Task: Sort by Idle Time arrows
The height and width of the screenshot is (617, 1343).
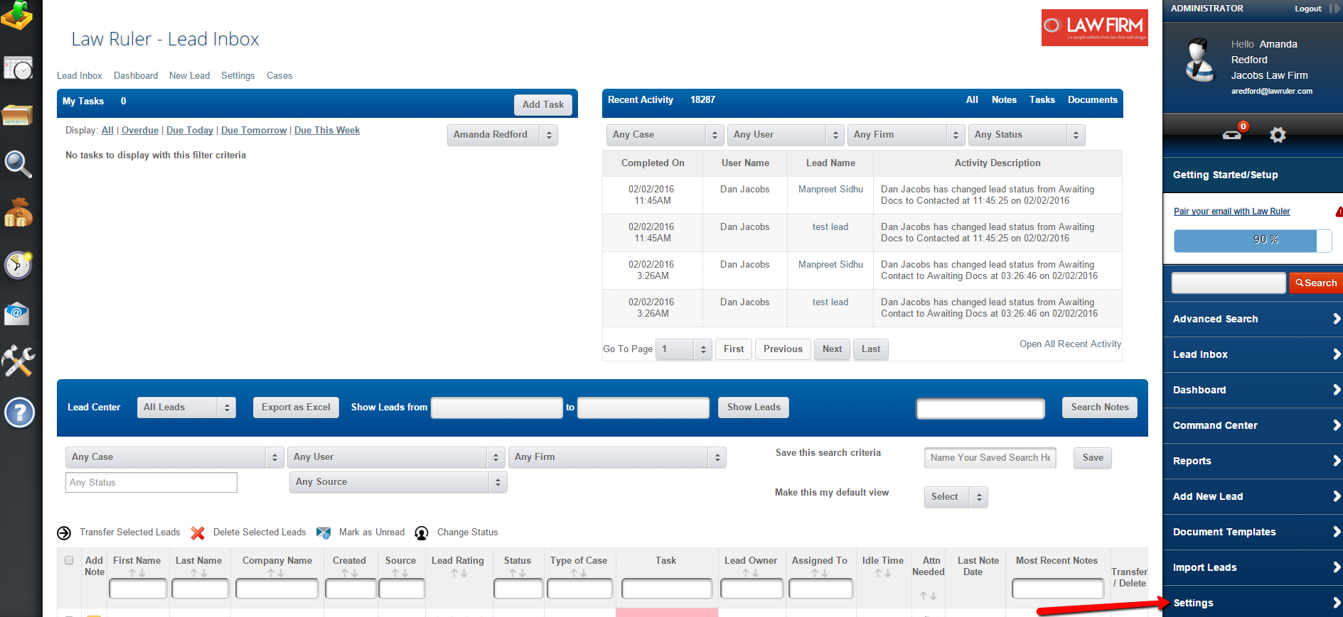Action: [883, 573]
